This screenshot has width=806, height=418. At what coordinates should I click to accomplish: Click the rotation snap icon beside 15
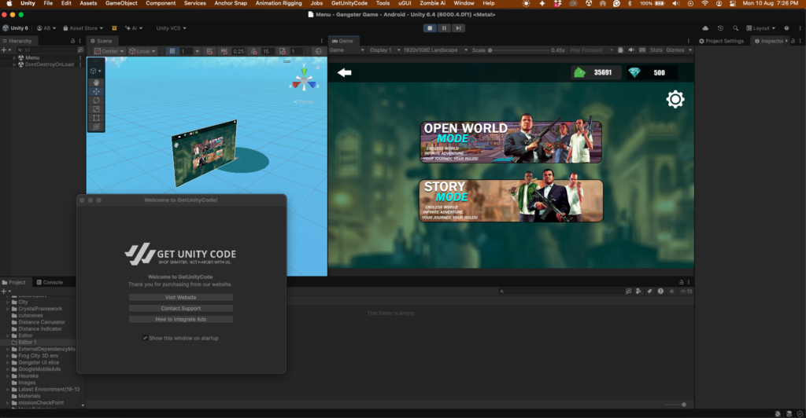pyautogui.click(x=254, y=51)
